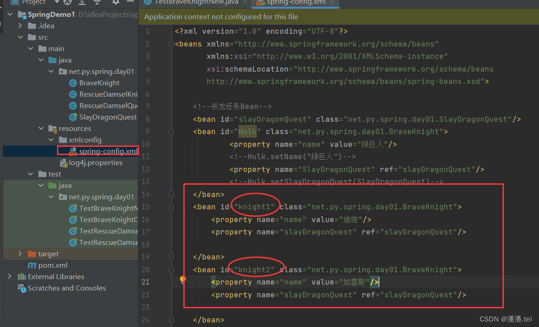Select the log4j.properties file icon

(x=63, y=163)
